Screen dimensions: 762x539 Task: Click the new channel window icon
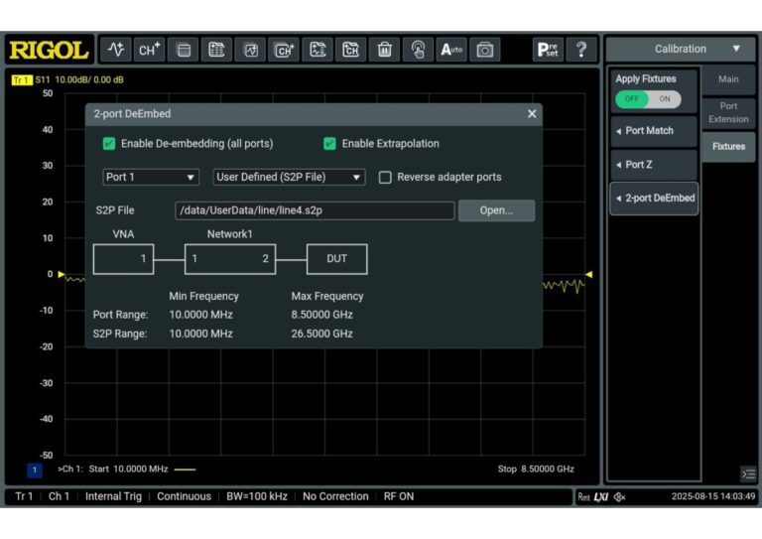point(284,50)
